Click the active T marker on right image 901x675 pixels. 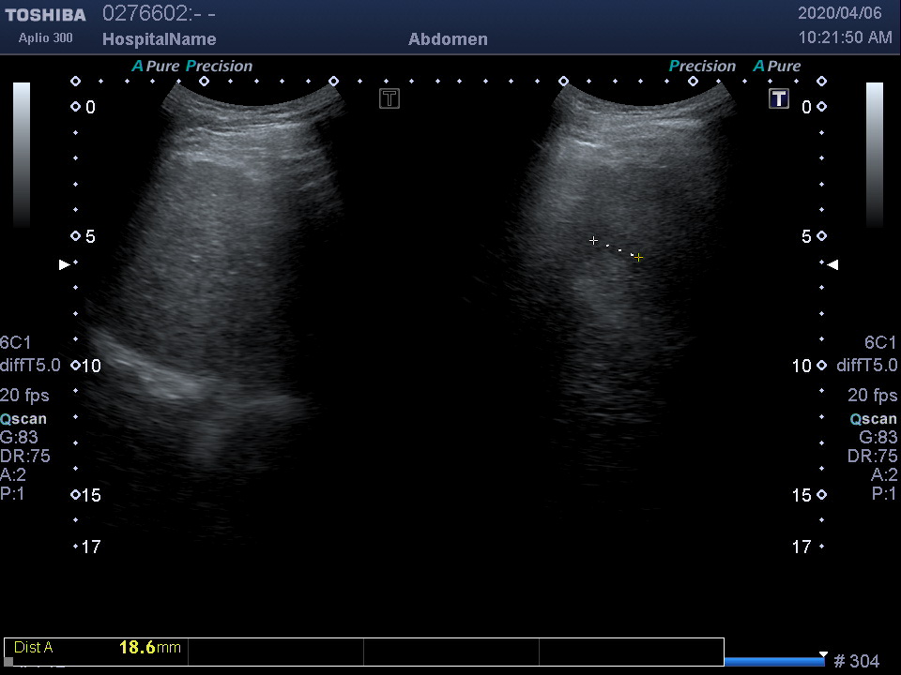point(779,98)
